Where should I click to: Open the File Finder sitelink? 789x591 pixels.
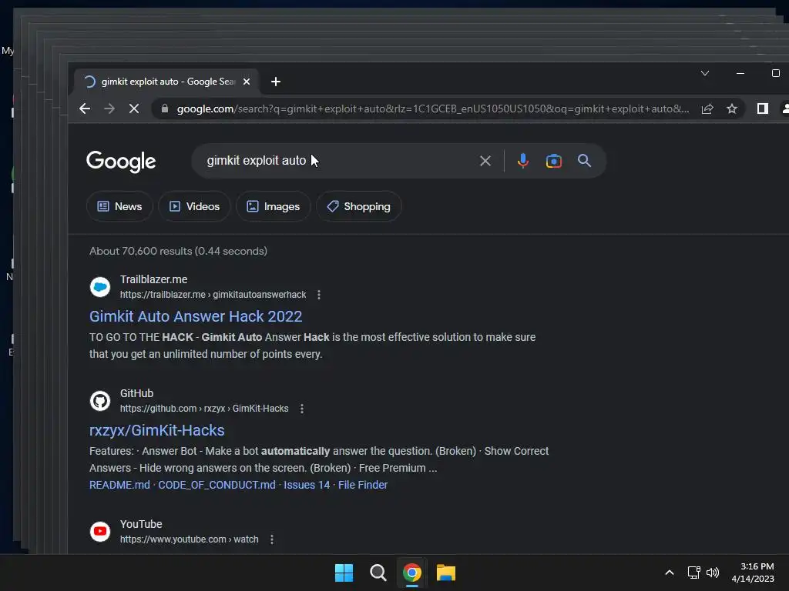pos(363,485)
